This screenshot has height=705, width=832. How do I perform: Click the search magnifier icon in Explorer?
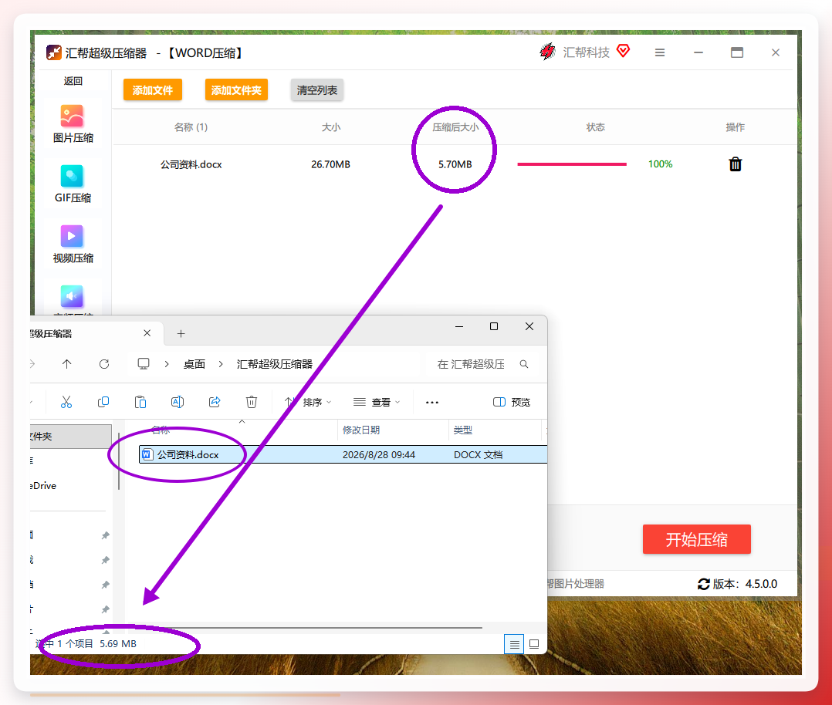tap(524, 364)
